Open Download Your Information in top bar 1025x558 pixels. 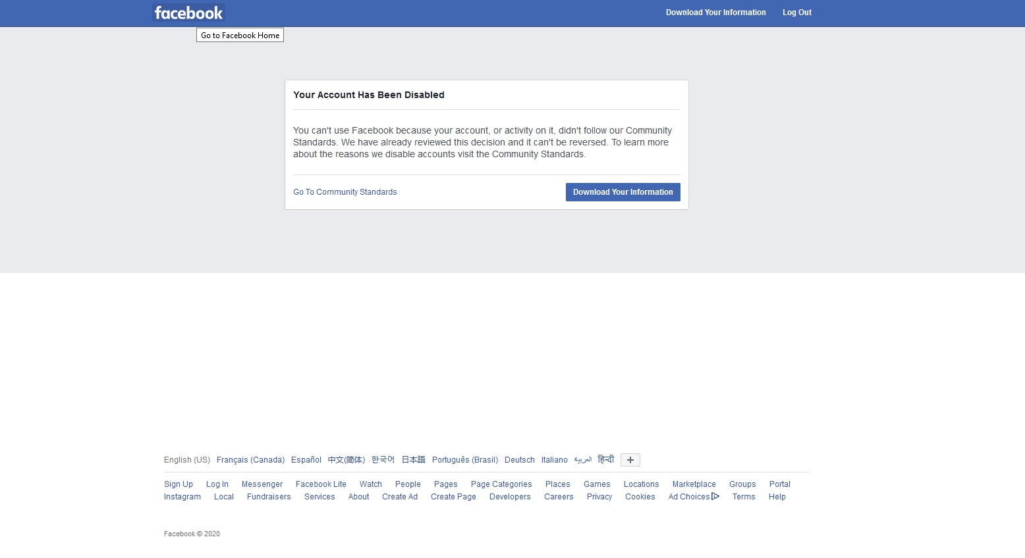[x=716, y=13]
